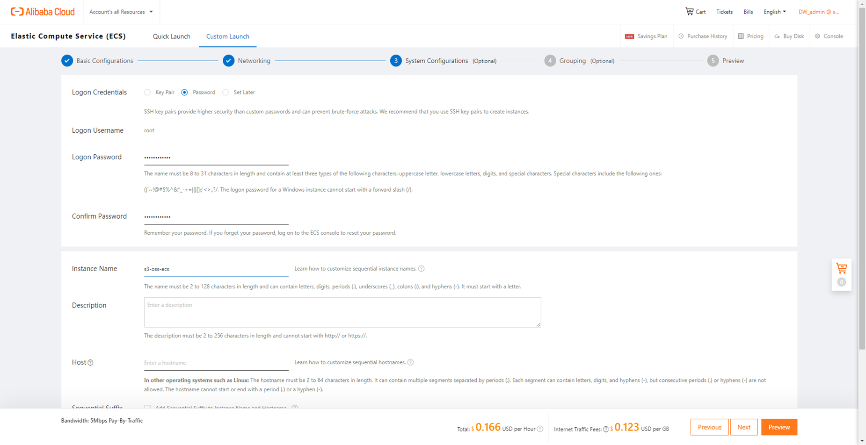Image resolution: width=866 pixels, height=445 pixels.
Task: Open Tickets in top menu
Action: (724, 12)
